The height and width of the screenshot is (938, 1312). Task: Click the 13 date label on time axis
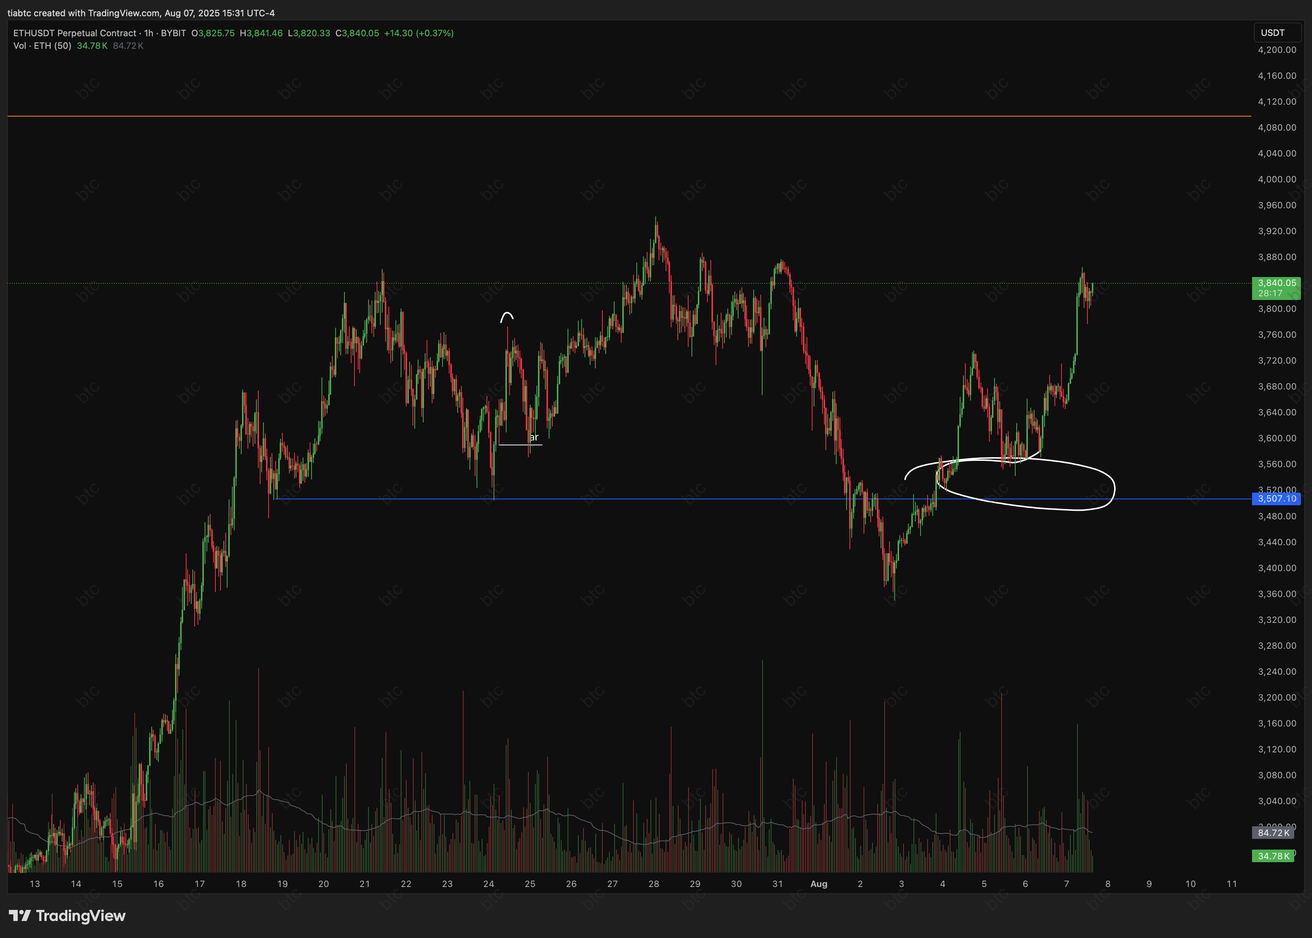[x=35, y=884]
